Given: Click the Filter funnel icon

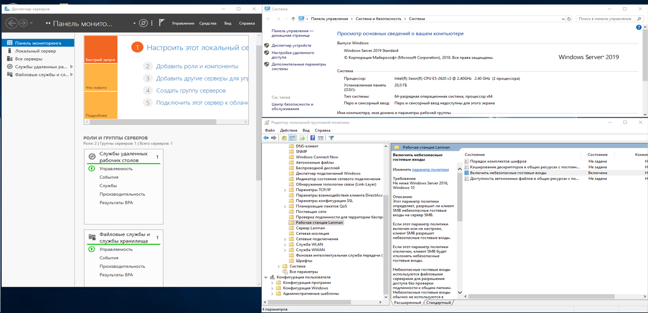Looking at the screenshot, I should tap(331, 138).
